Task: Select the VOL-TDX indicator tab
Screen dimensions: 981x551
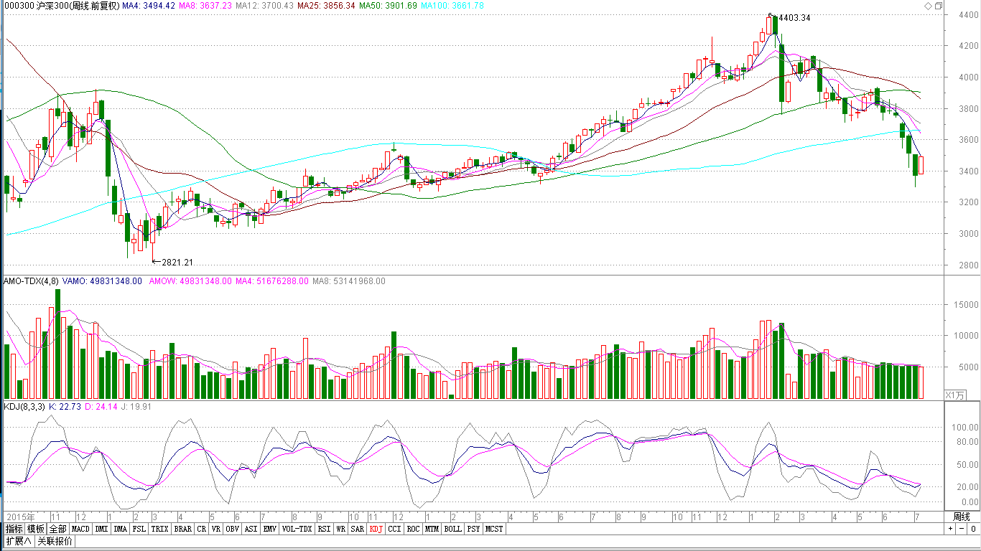Action: pos(297,529)
